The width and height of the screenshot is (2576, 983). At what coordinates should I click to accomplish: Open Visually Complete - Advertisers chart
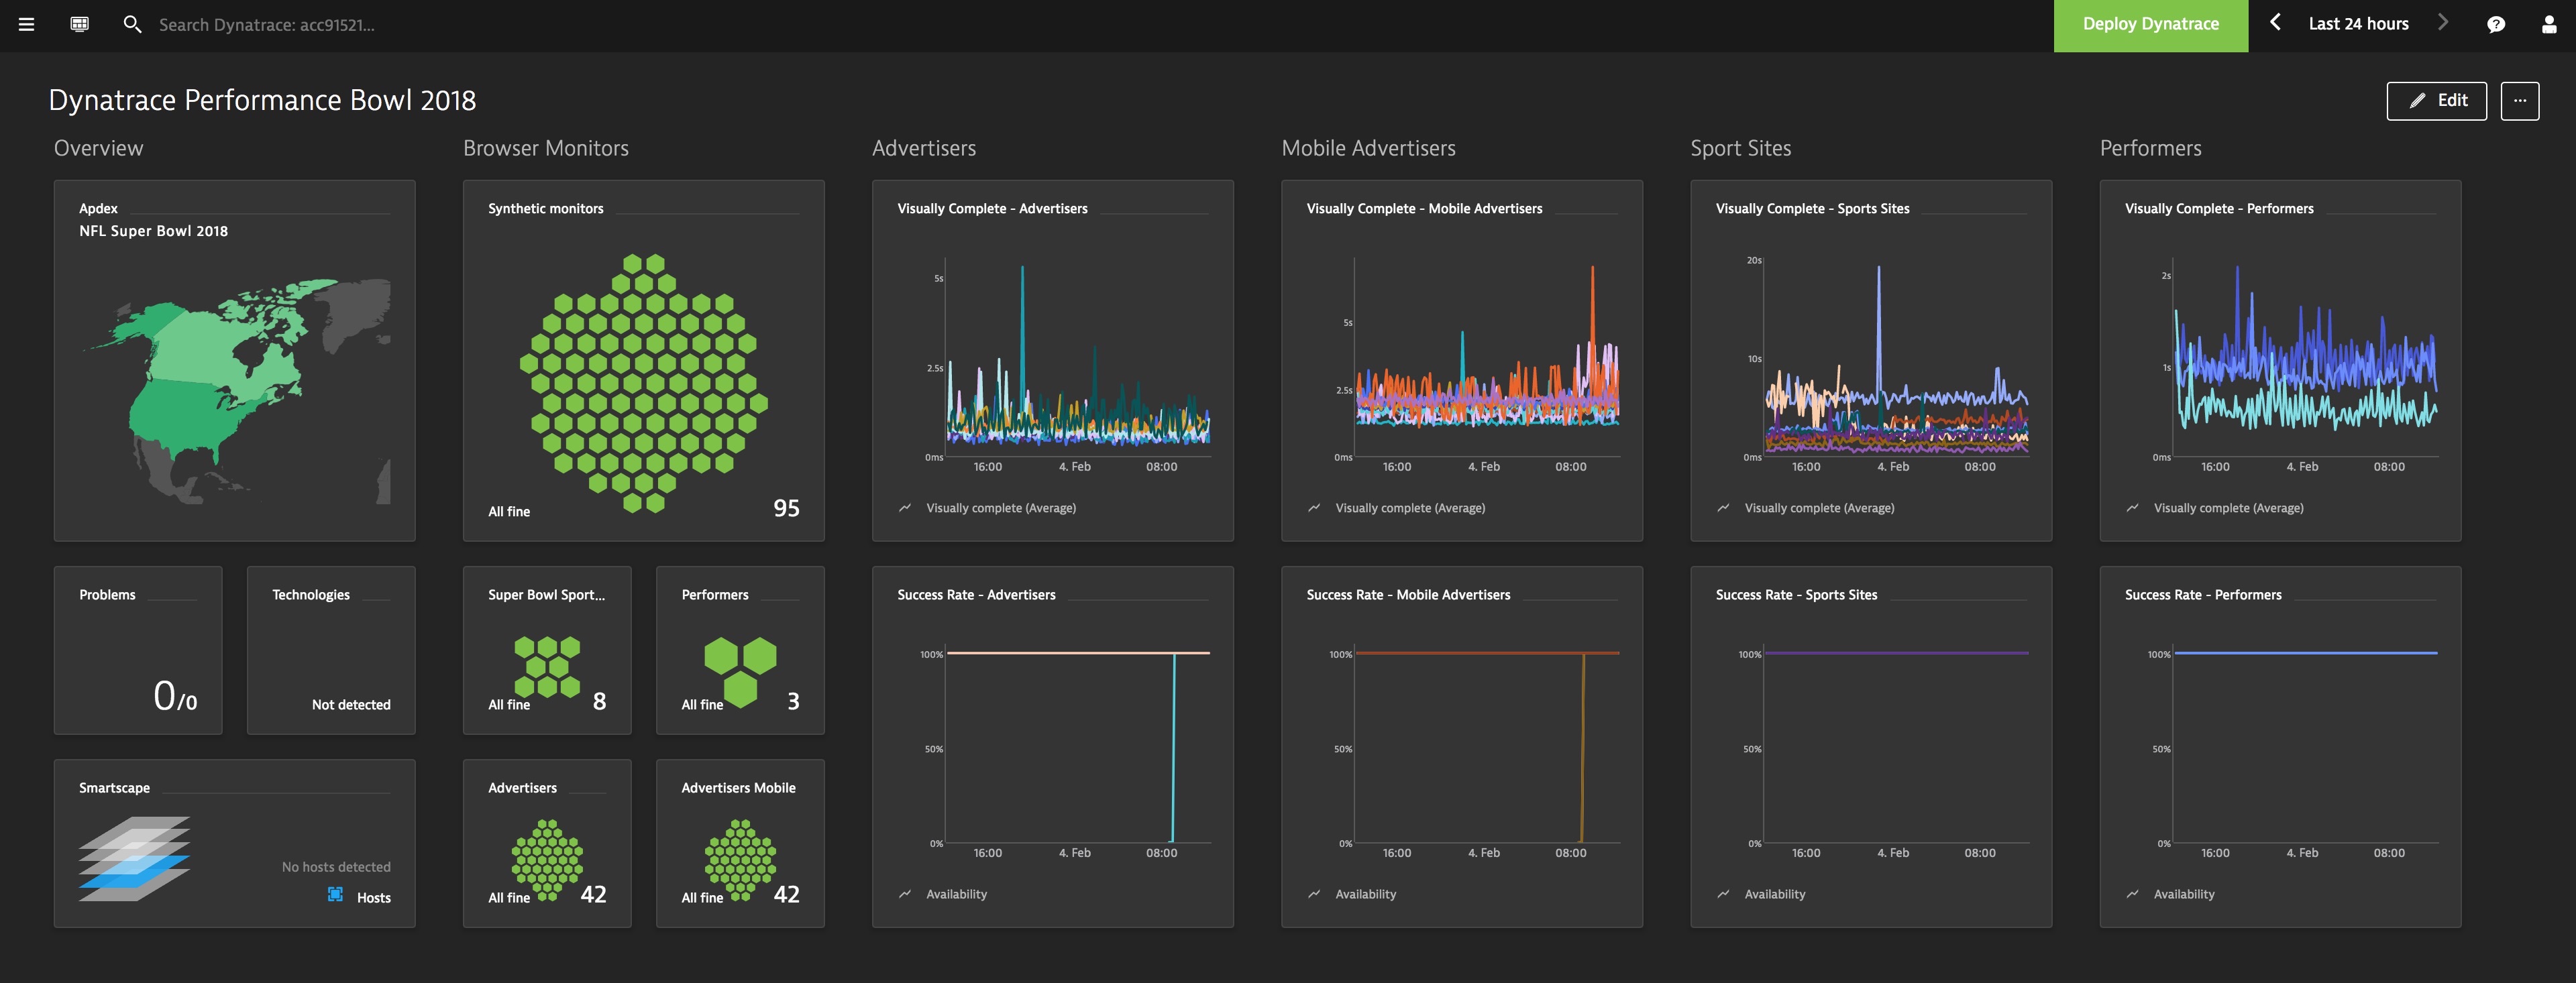click(1053, 360)
